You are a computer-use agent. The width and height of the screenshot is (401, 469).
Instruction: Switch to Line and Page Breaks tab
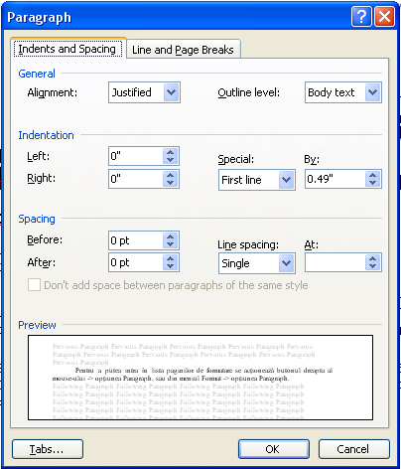tap(183, 50)
